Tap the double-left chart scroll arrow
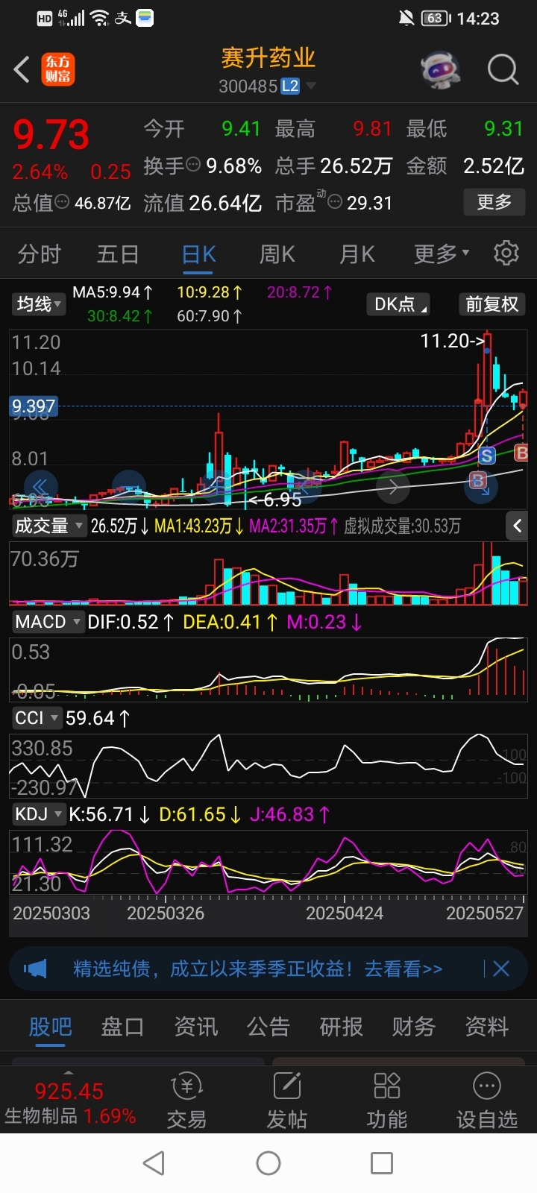537x1193 pixels. [x=41, y=486]
